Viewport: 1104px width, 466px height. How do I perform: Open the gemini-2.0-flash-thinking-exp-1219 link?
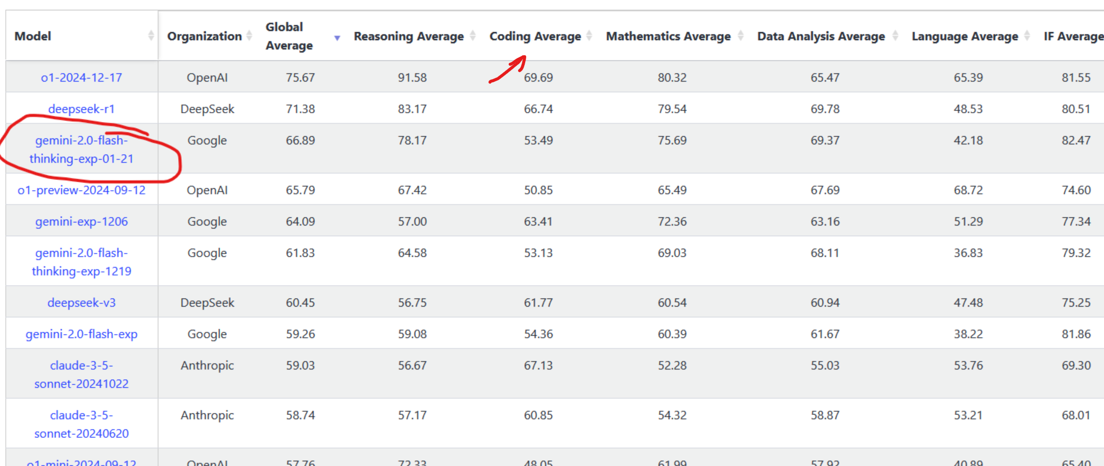[x=82, y=262]
